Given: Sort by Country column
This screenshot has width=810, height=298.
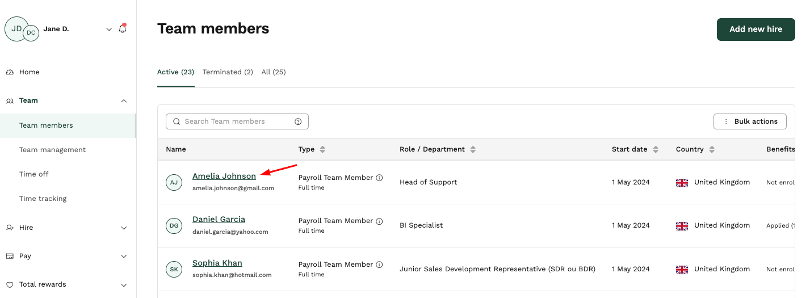Looking at the screenshot, I should point(712,149).
